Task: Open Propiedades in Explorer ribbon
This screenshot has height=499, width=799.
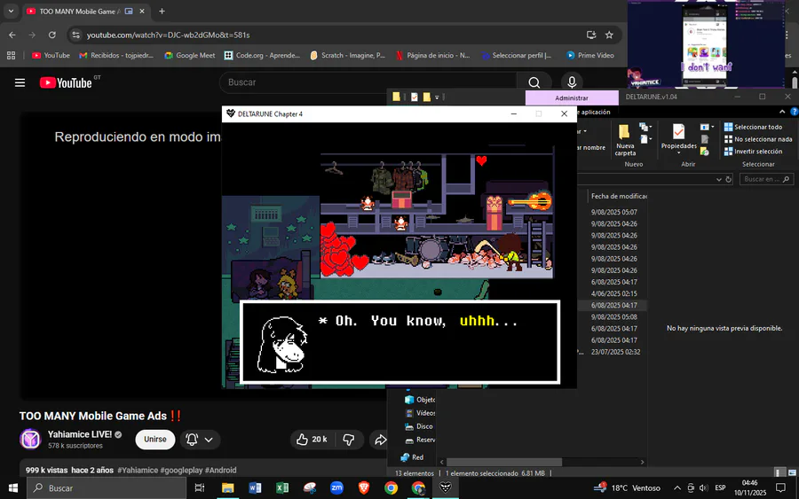Action: point(679,139)
